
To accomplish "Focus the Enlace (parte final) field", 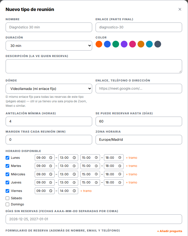I will [x=139, y=27].
